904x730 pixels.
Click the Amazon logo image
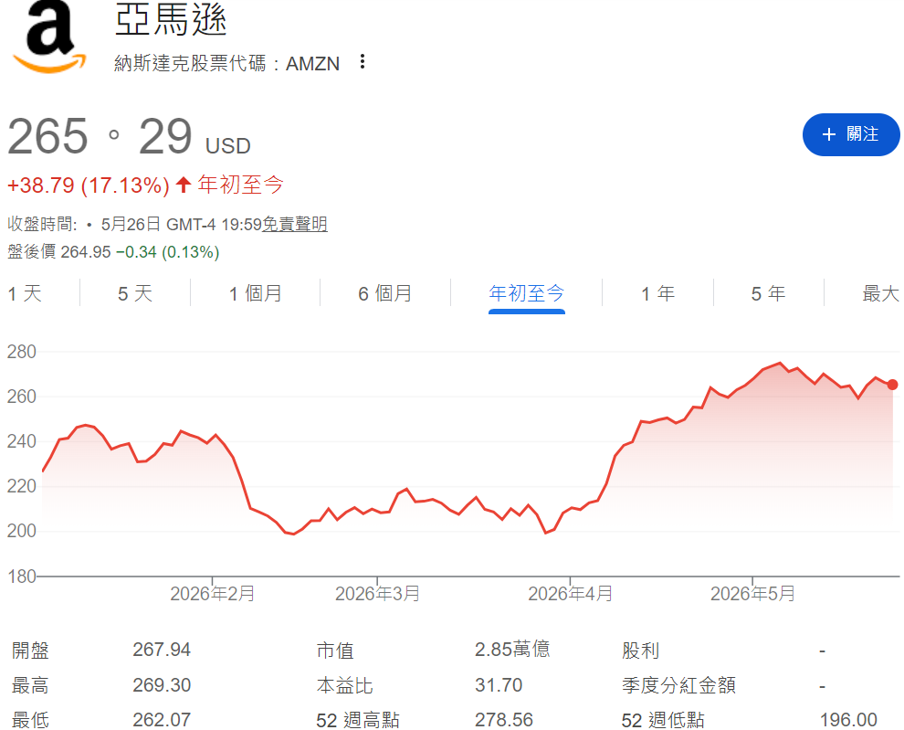click(x=49, y=37)
